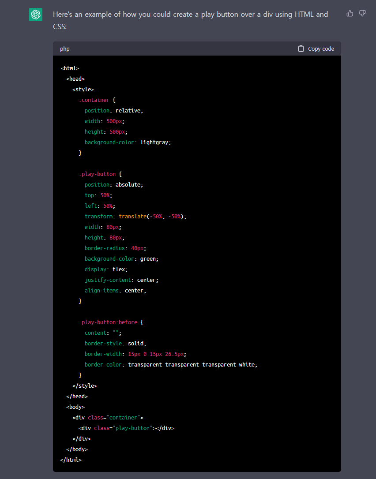Click the clipboard icon beside Copy code
Screen dimensions: 376x479
301,49
